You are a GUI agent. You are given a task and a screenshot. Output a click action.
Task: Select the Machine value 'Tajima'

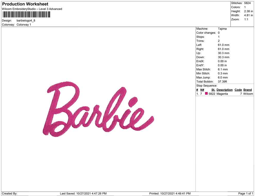tap(222, 29)
